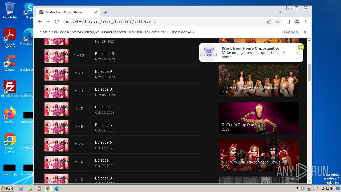Close the Baddies East tab
Screen dimensions: 341x192
pyautogui.click(x=96, y=12)
